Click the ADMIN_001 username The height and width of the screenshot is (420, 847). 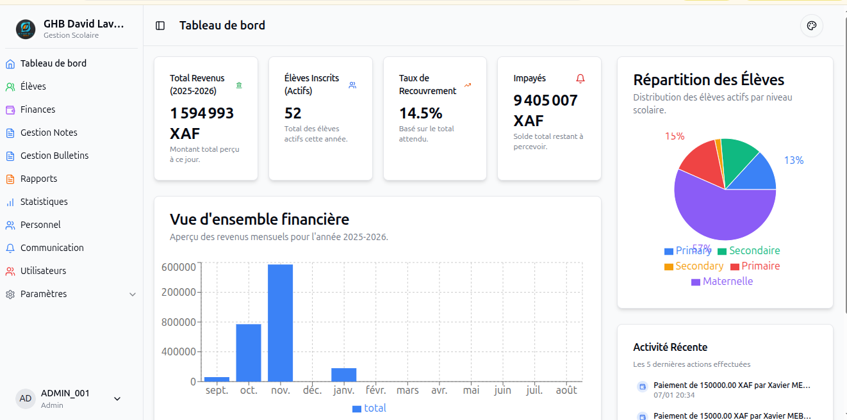65,393
